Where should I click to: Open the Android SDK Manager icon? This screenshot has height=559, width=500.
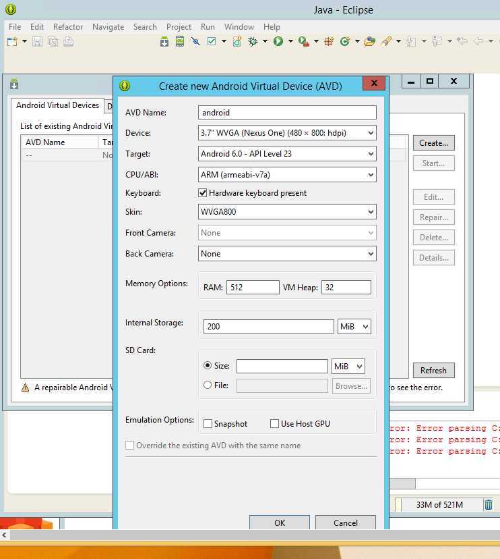164,42
